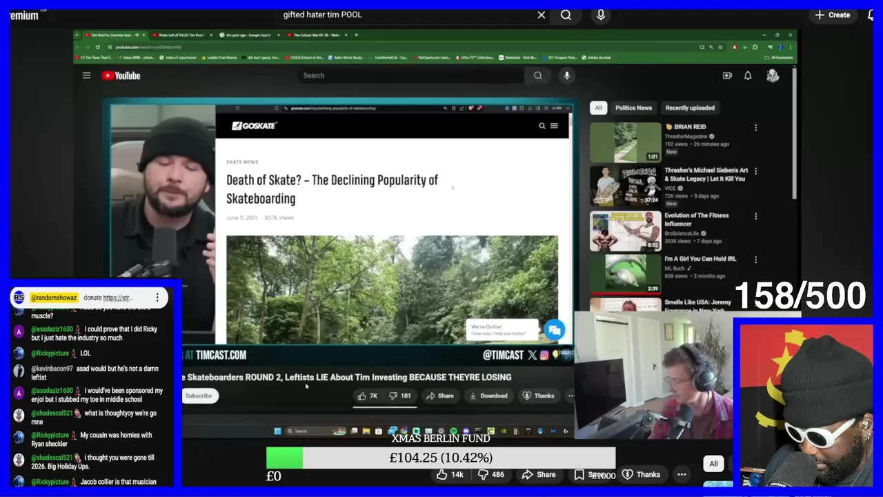This screenshot has width=883, height=497.
Task: Open GoSkate site search icon
Action: pos(542,126)
